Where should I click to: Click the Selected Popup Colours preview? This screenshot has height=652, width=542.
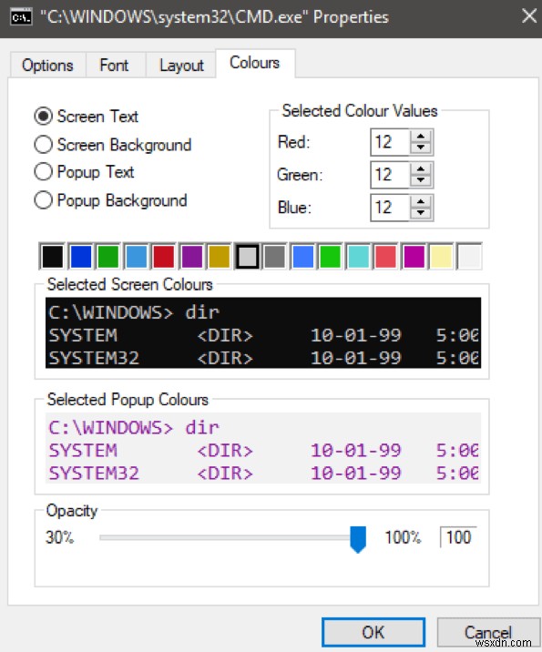[263, 448]
